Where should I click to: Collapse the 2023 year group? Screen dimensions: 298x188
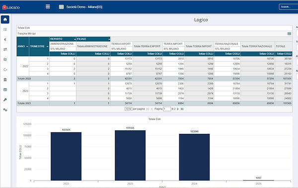(21, 91)
